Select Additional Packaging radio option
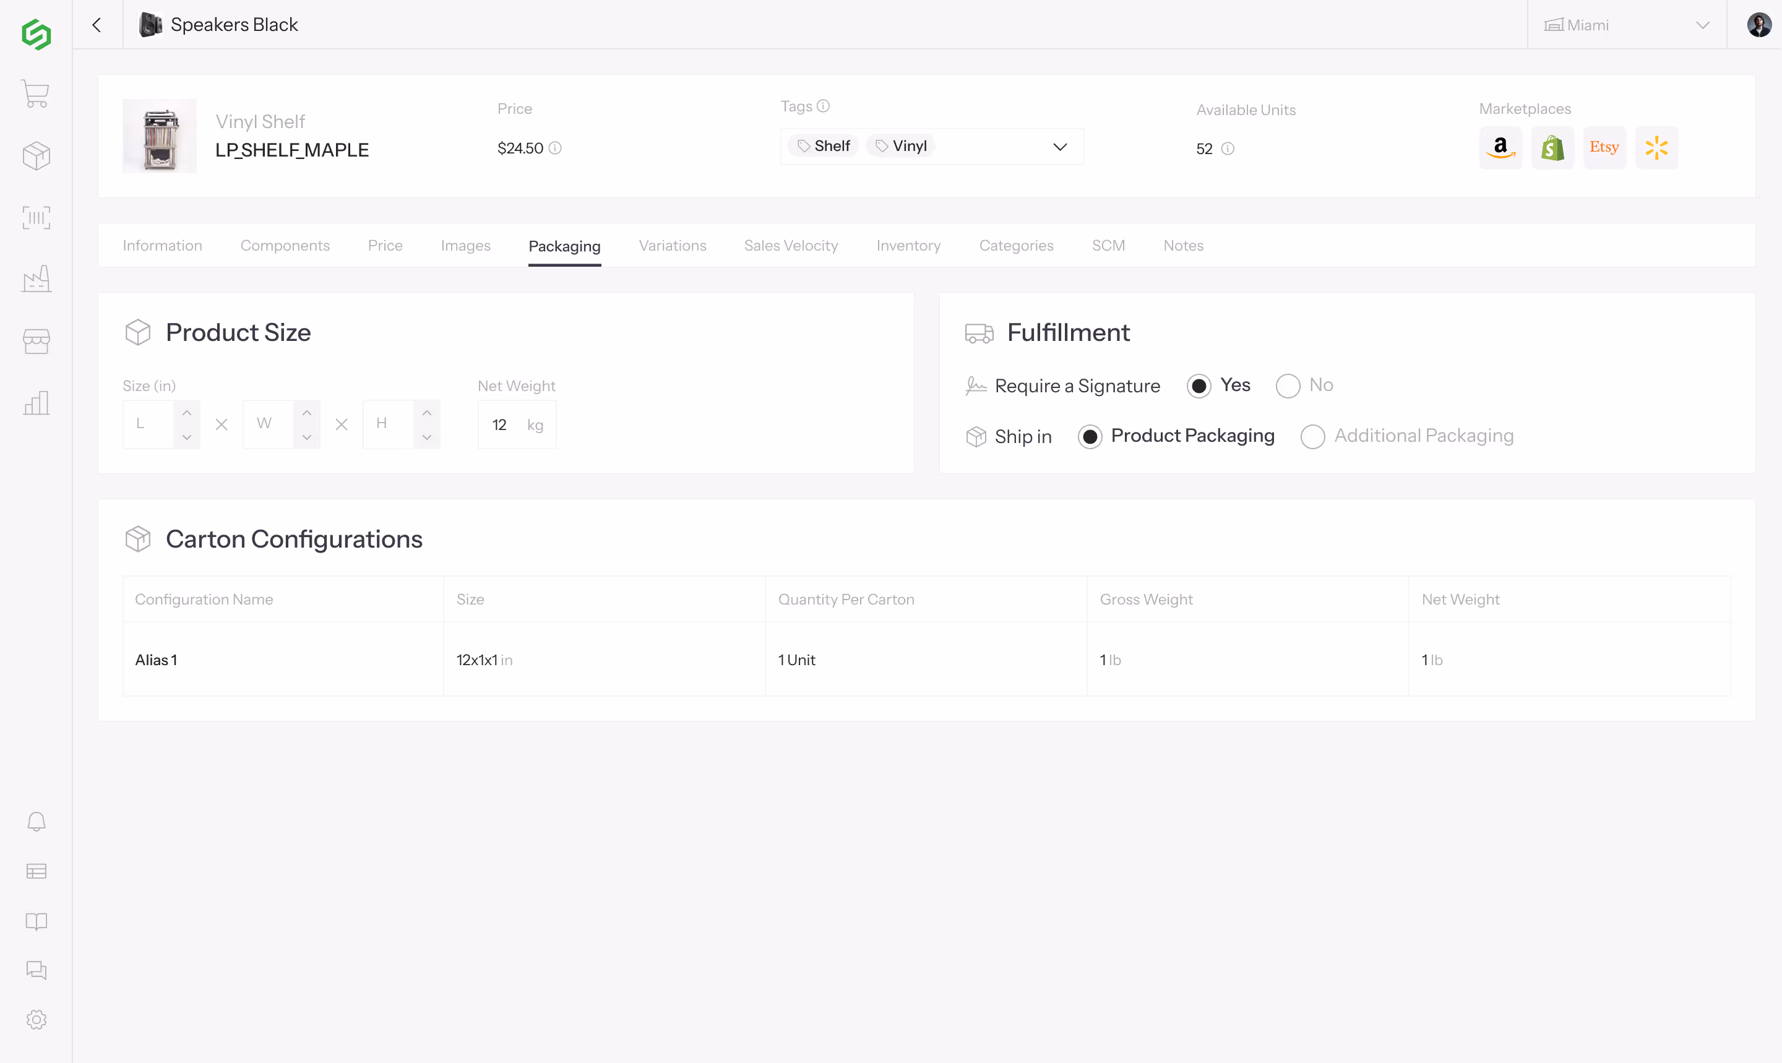Screen dimensions: 1782x1063 click(1313, 437)
